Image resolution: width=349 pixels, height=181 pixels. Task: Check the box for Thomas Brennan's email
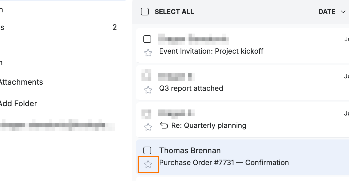[147, 150]
